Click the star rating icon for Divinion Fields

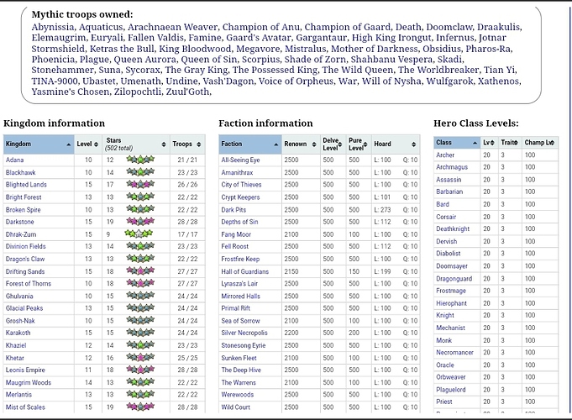[x=140, y=246]
